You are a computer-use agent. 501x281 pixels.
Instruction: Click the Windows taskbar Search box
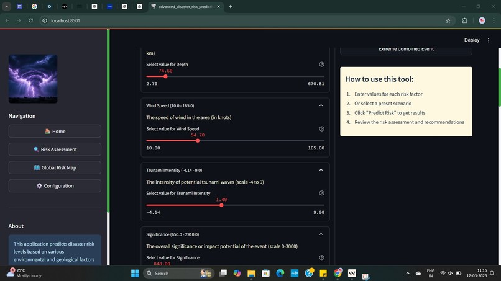[178, 274]
